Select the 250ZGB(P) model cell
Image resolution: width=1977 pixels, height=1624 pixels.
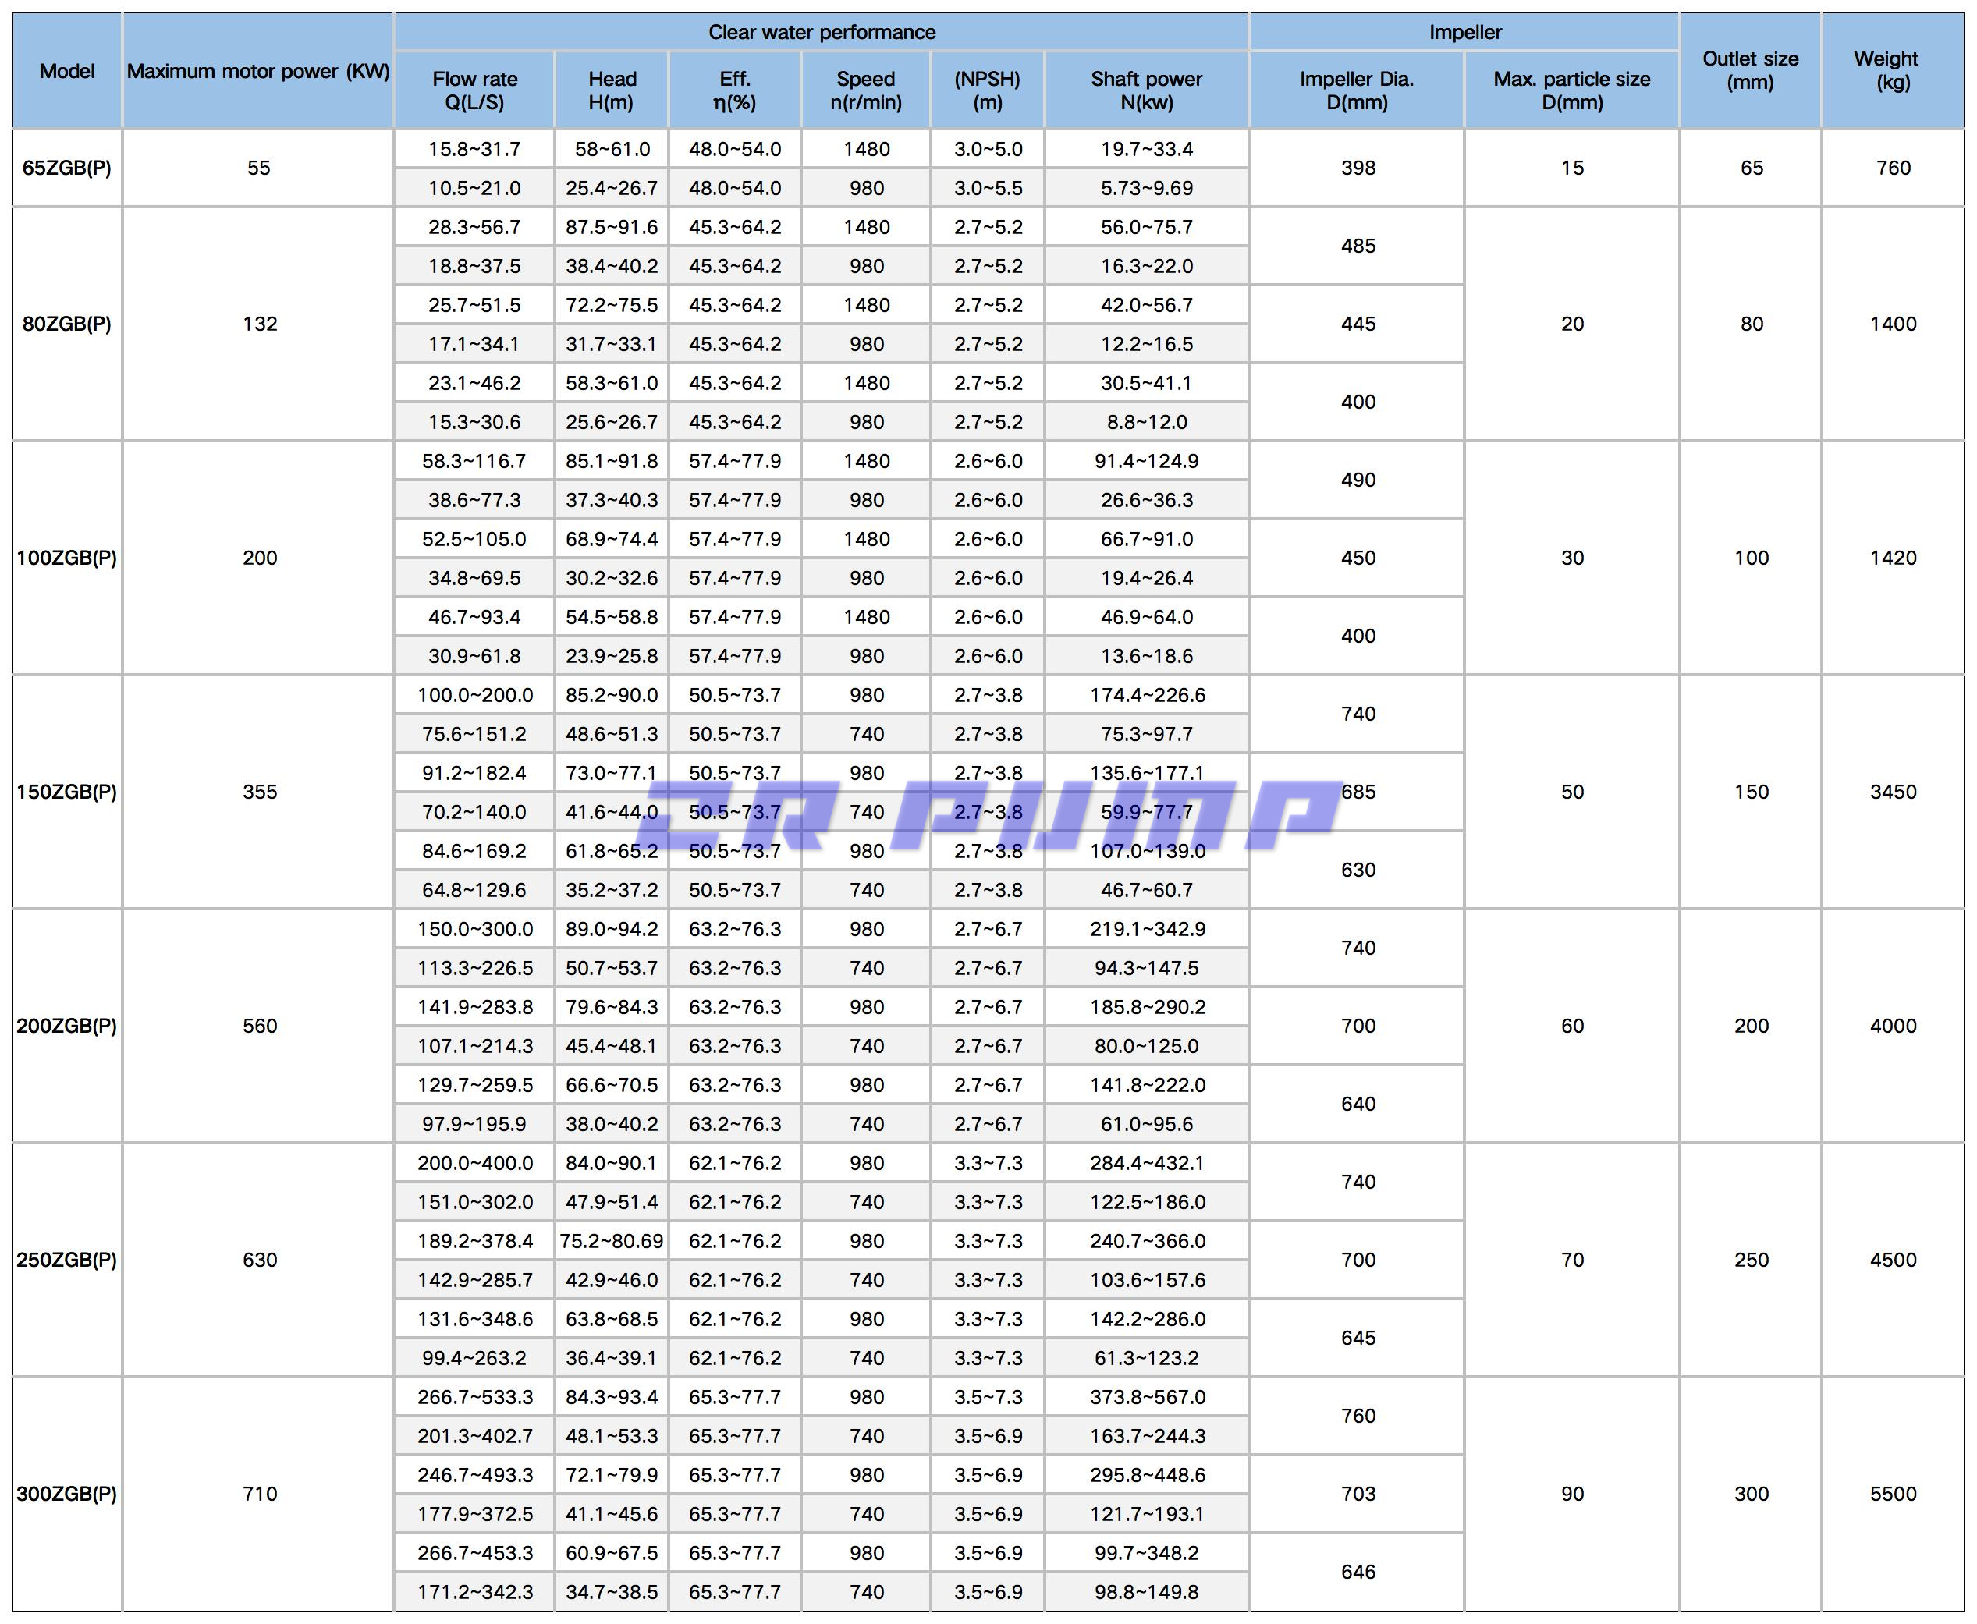click(66, 1259)
